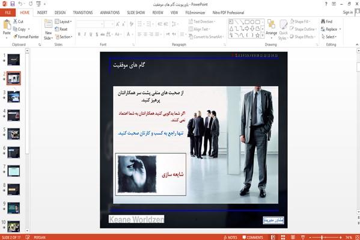This screenshot has width=360, height=240.
Task: Decrease font size
Action: pyautogui.click(x=124, y=24)
